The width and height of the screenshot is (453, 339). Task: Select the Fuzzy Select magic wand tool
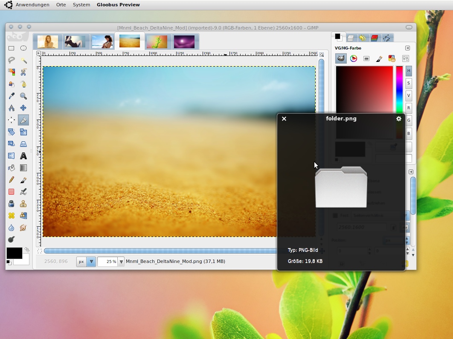point(23,60)
